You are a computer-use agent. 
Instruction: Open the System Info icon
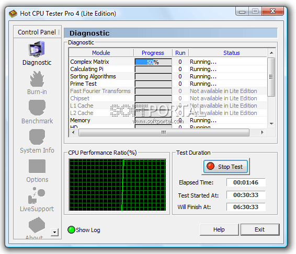[x=37, y=137]
